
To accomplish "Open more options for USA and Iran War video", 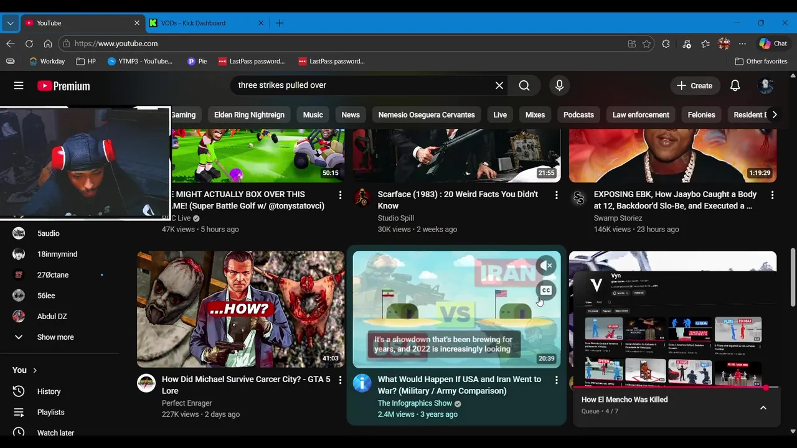I will (x=556, y=380).
